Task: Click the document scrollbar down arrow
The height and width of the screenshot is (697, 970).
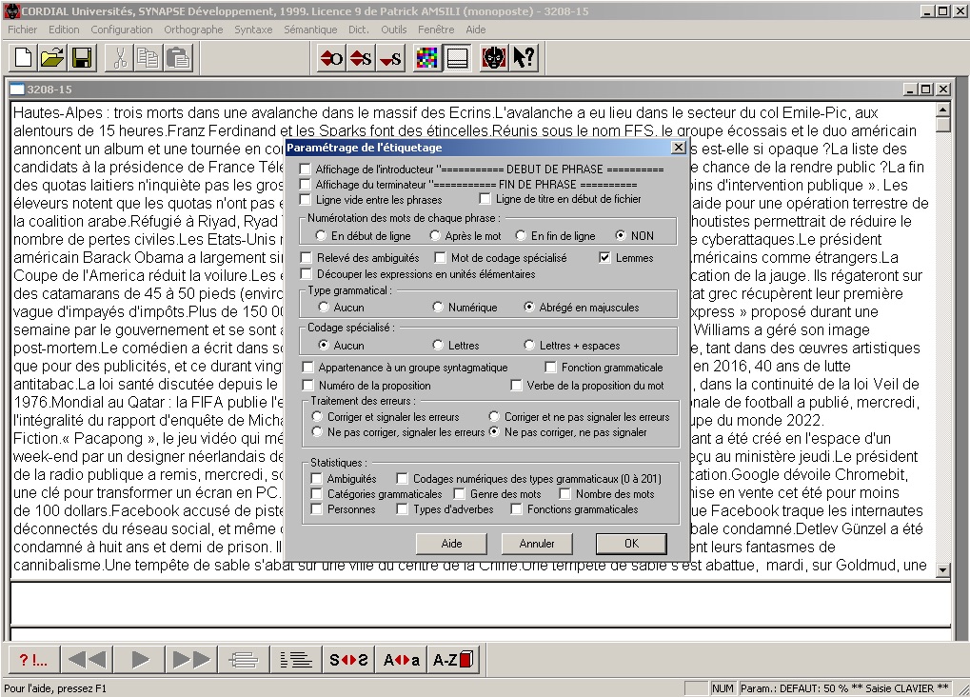Action: pos(942,569)
